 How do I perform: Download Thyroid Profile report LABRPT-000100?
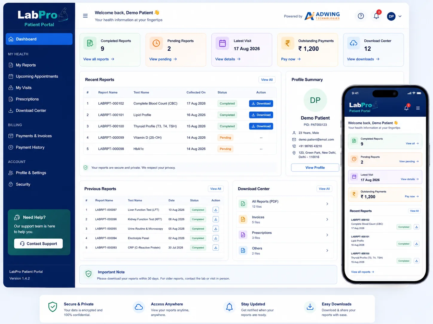coord(261,126)
